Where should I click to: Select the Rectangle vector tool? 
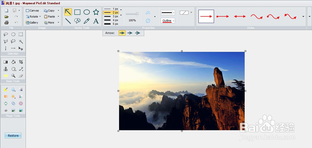[77, 12]
